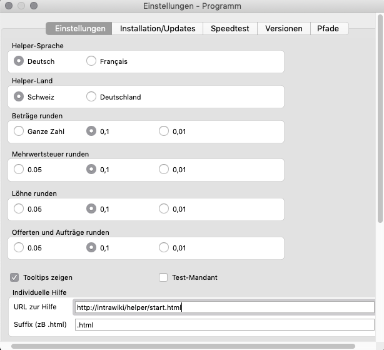Choose Deutschland as Helper-Land
The width and height of the screenshot is (384, 350).
point(92,97)
